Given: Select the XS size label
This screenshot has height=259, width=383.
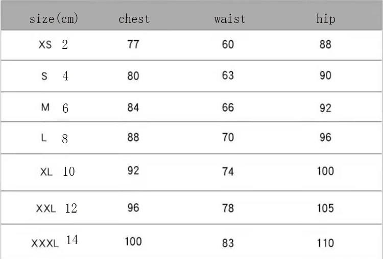Looking at the screenshot, I should point(45,45).
